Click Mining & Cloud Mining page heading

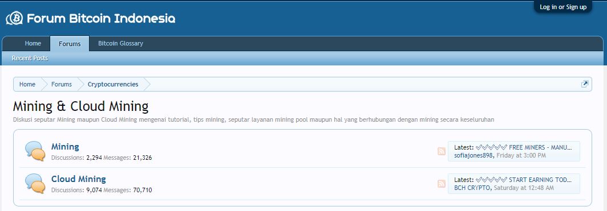(80, 106)
